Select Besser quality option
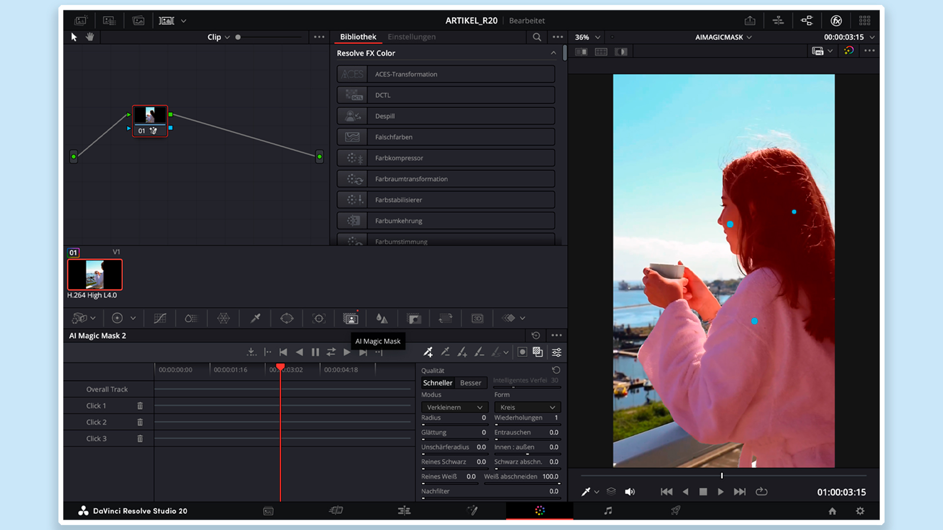Image resolution: width=943 pixels, height=530 pixels. (x=470, y=383)
